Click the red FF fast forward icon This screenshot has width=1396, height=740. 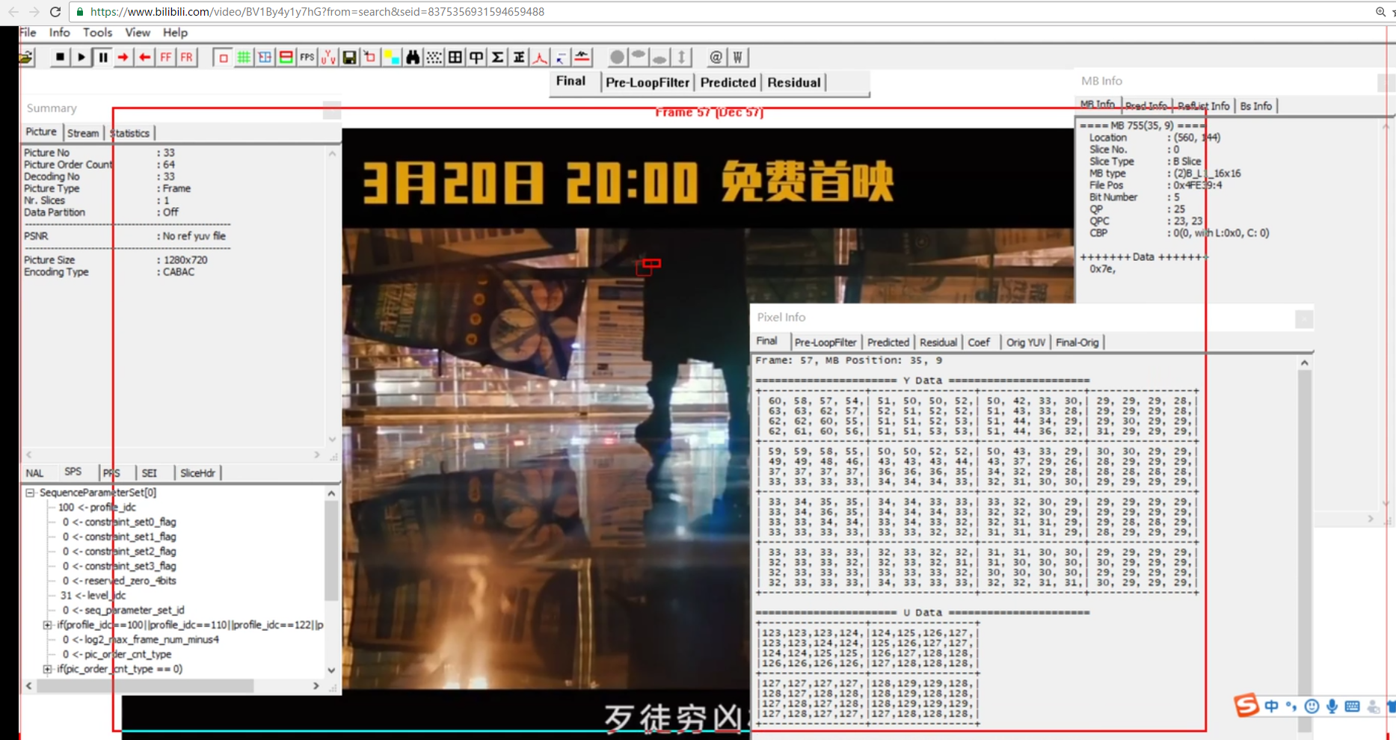pos(165,57)
